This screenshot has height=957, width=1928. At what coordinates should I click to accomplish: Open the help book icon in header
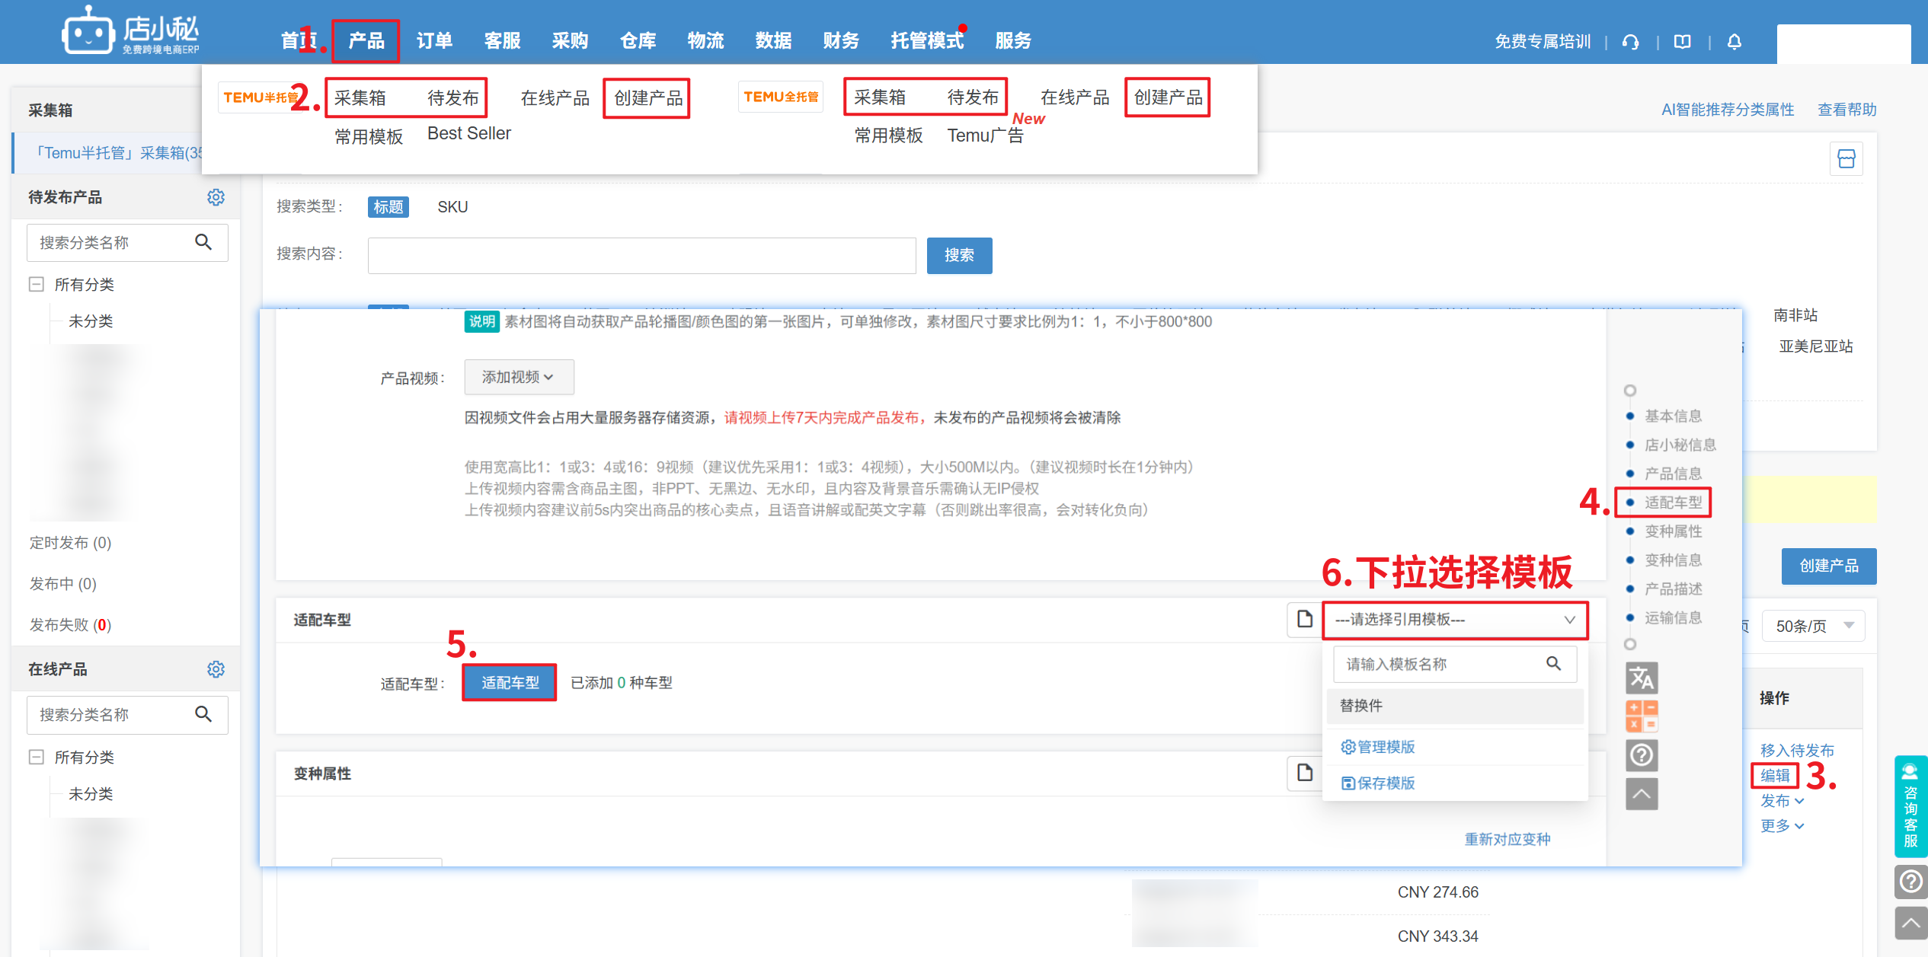(x=1682, y=41)
